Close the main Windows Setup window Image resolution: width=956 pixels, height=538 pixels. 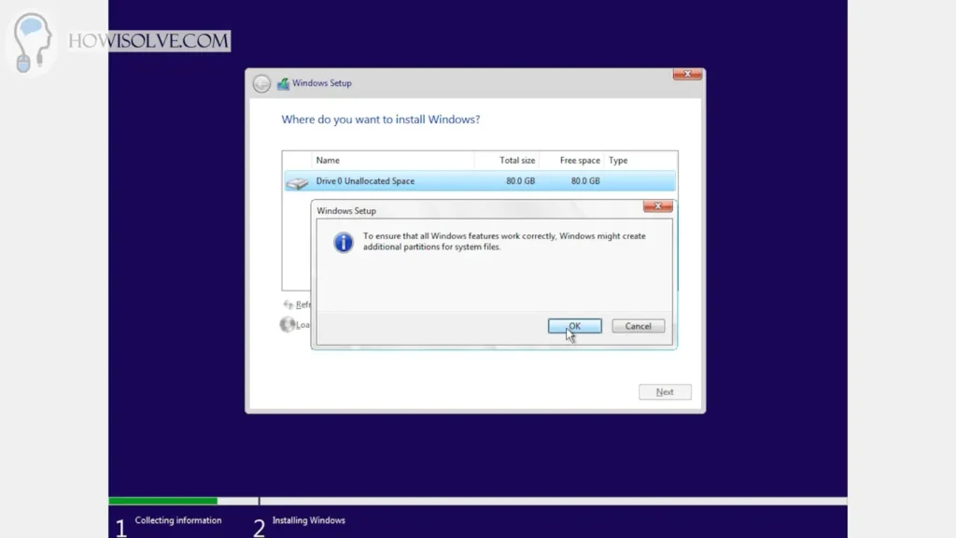click(688, 75)
